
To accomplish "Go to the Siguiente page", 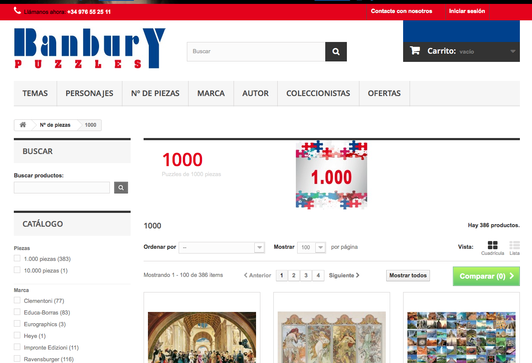I will (x=344, y=275).
